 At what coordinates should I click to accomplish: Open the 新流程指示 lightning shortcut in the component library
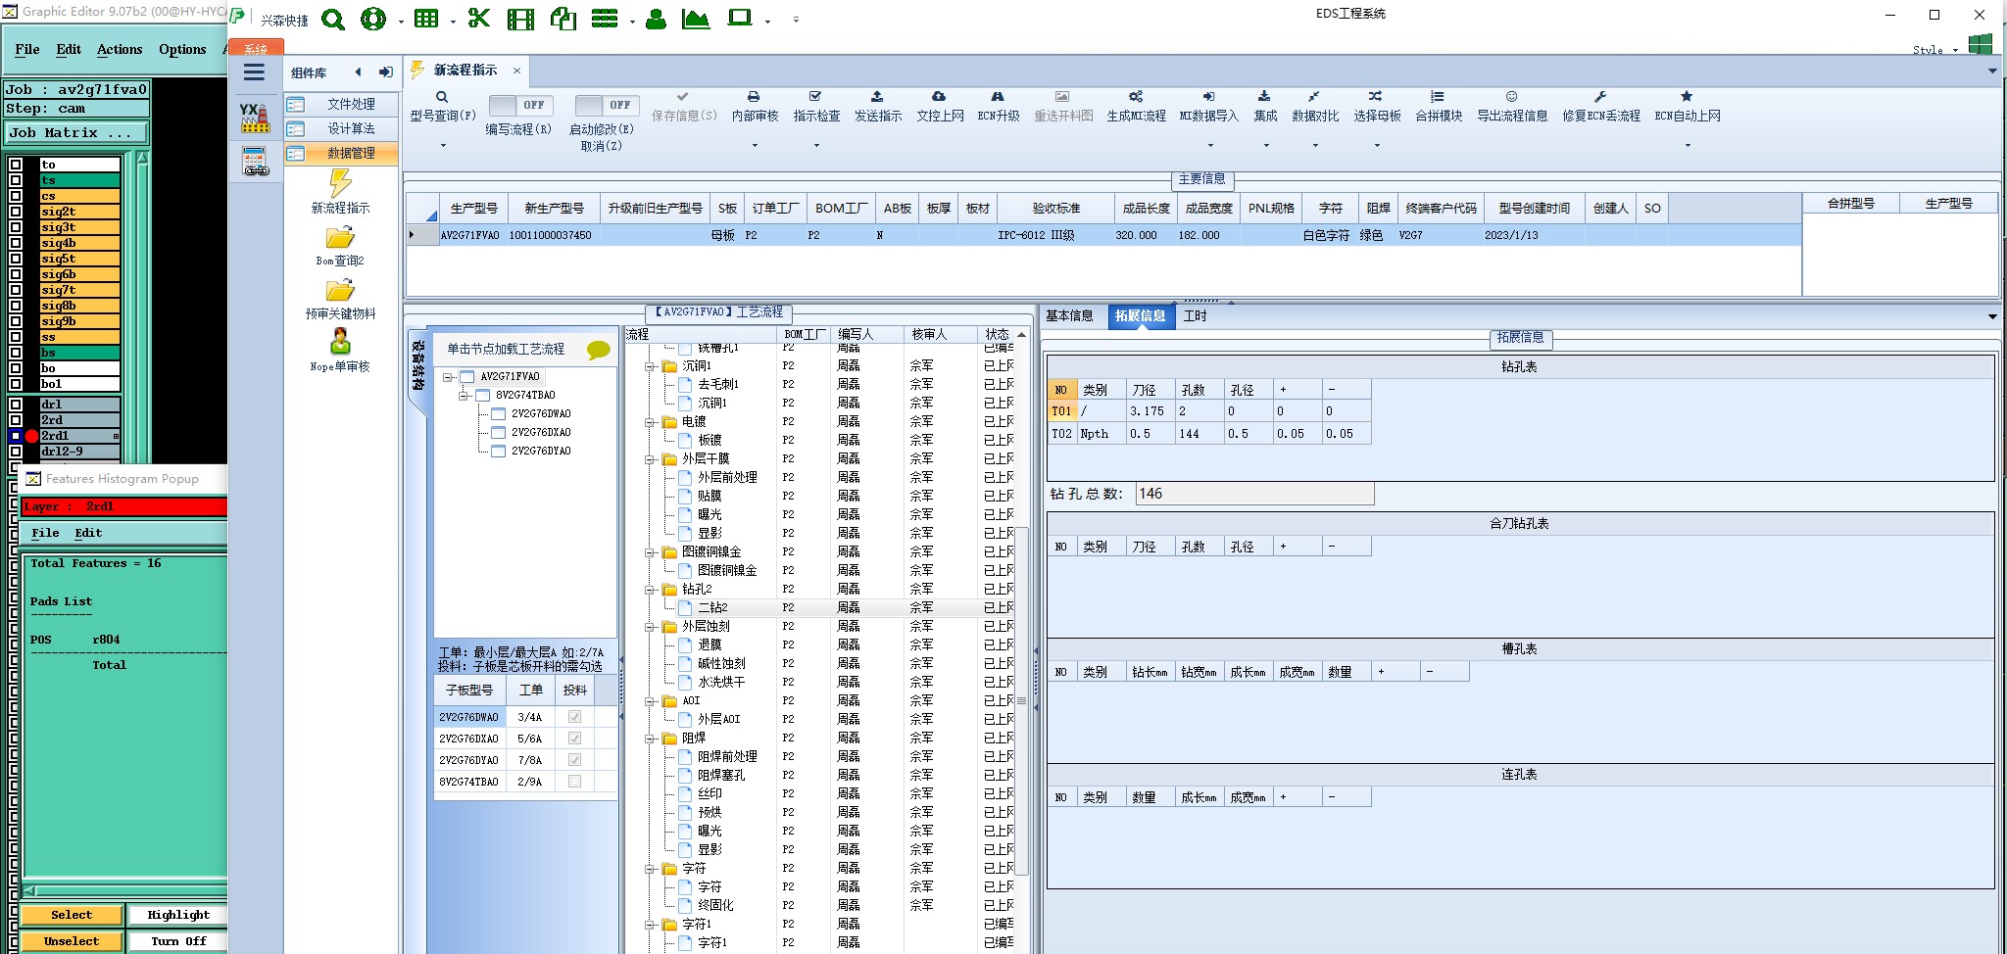tap(340, 192)
